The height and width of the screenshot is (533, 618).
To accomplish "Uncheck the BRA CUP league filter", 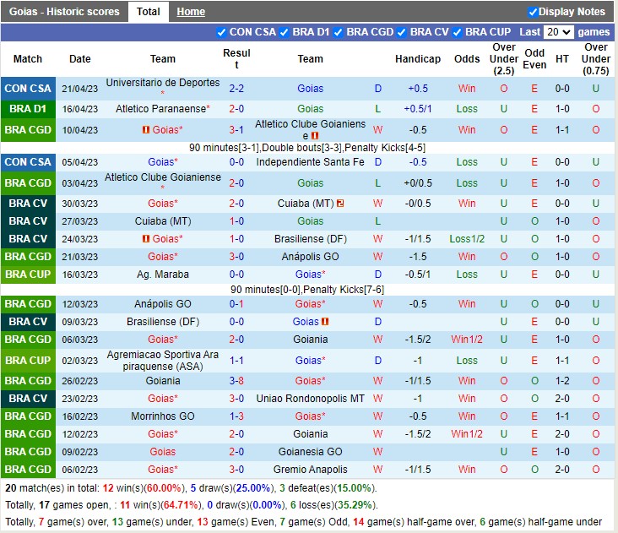I will [x=458, y=32].
